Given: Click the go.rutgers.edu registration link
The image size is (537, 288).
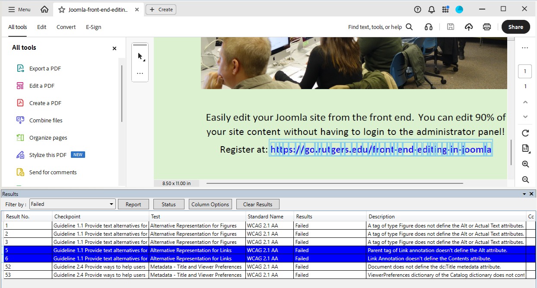Looking at the screenshot, I should click(x=381, y=150).
